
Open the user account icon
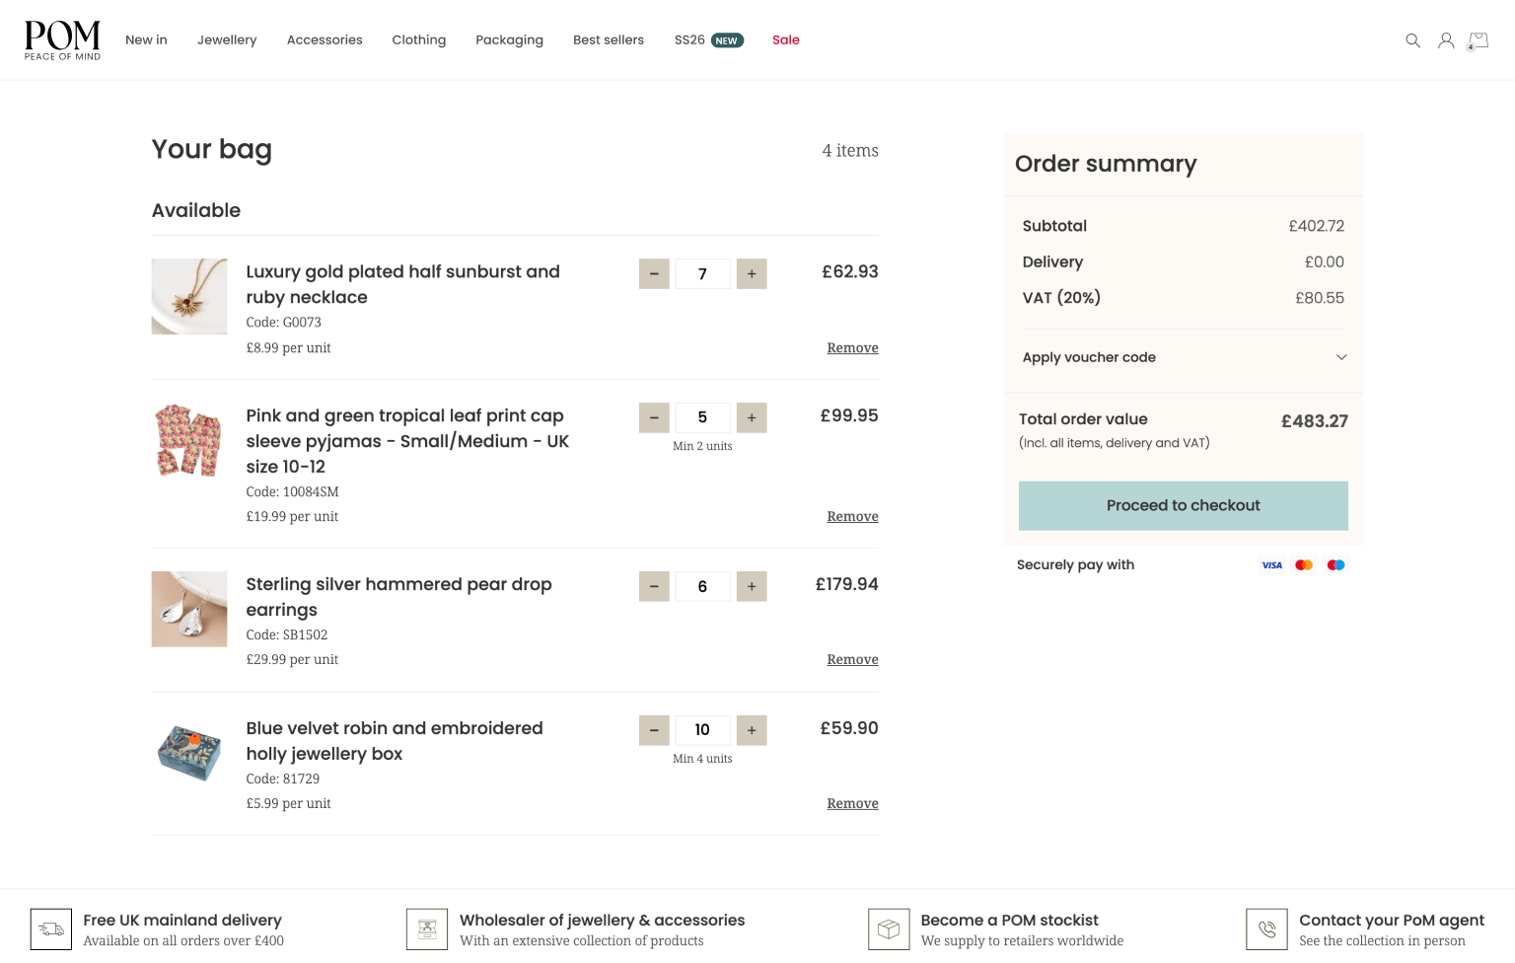[x=1445, y=40]
